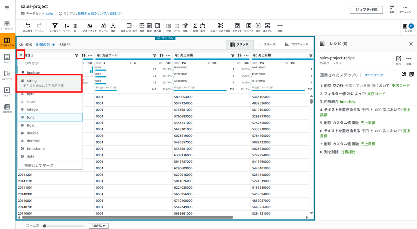Filter the 売上目標 column
The image size is (417, 229).
point(311,56)
